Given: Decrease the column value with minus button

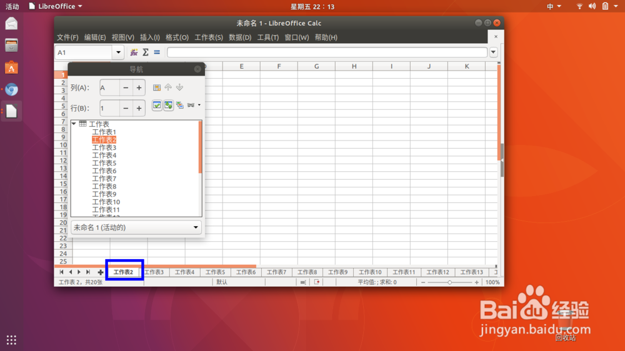Looking at the screenshot, I should (126, 87).
